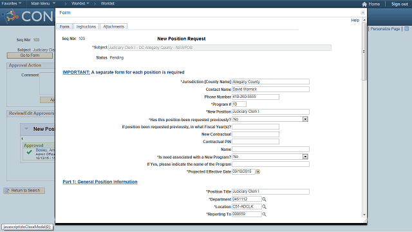Expand 'Is need associated with a New Program' dropdown
The image size is (412, 232).
click(305, 157)
